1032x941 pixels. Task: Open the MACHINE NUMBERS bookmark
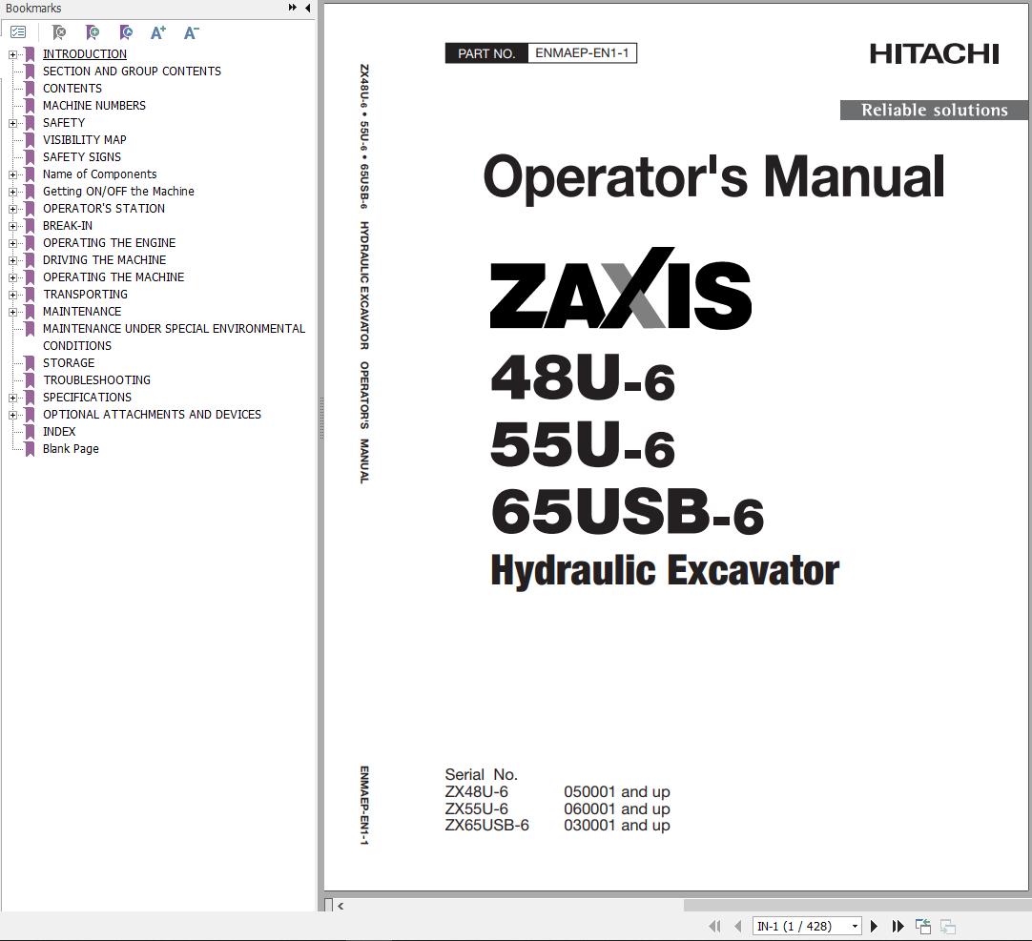point(94,105)
